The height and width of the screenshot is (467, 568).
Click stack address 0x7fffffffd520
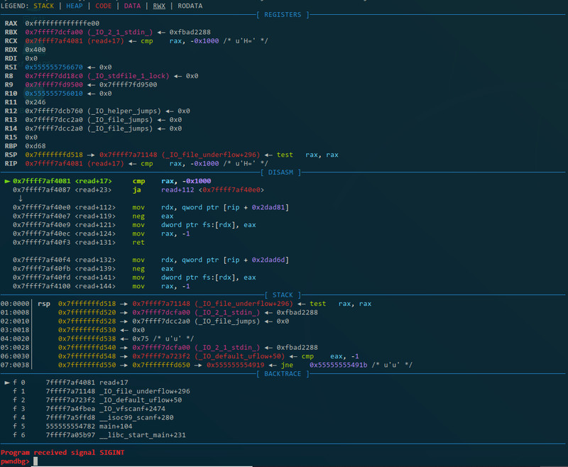click(87, 312)
